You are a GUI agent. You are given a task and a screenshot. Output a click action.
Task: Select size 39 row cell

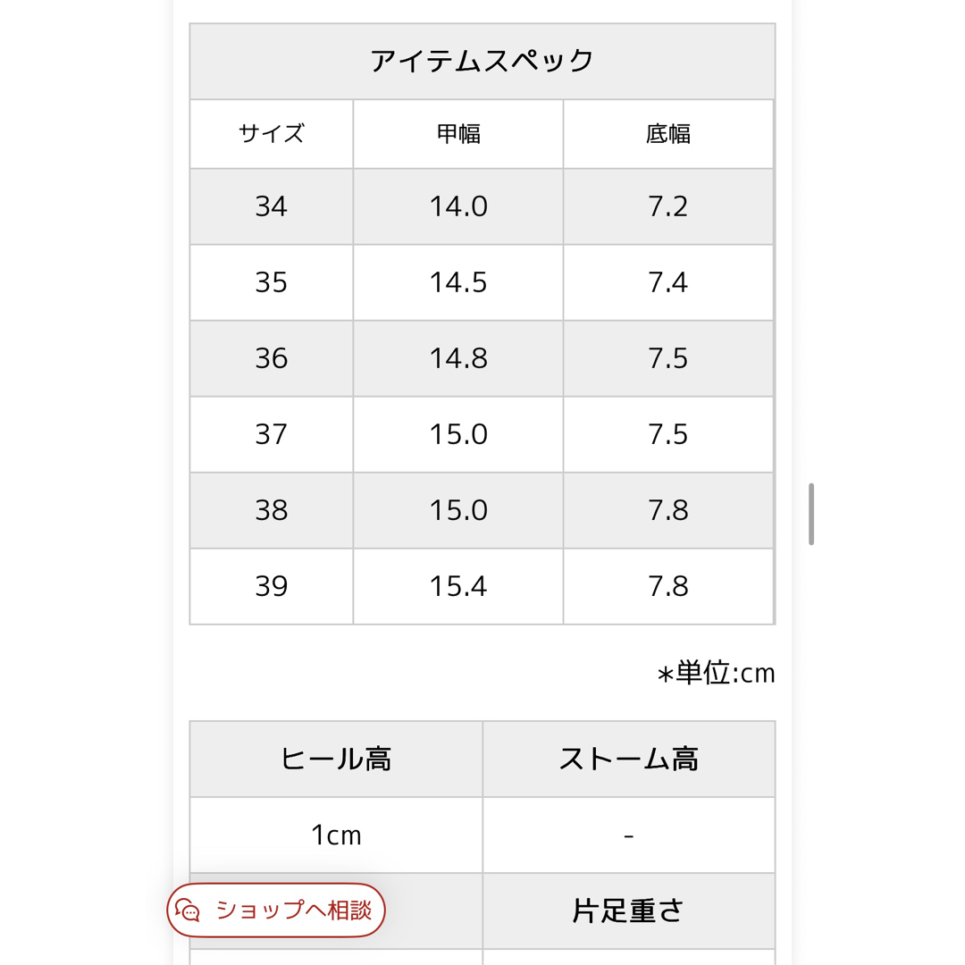coord(272,586)
